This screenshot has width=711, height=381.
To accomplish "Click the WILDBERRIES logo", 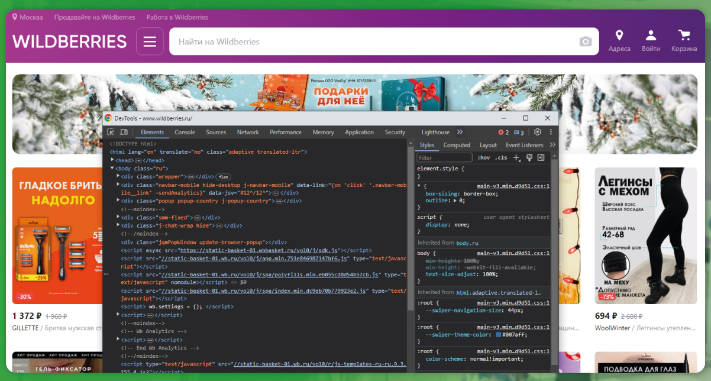I will pos(69,41).
